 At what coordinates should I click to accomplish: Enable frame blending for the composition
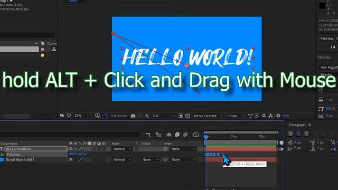[x=177, y=135]
